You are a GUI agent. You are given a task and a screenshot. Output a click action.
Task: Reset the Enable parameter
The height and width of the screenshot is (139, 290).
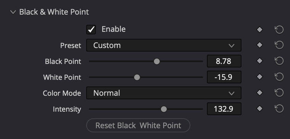(x=279, y=30)
